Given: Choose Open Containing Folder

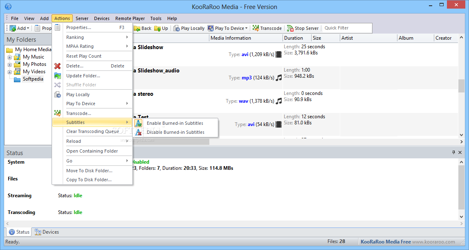Looking at the screenshot, I should (92, 151).
